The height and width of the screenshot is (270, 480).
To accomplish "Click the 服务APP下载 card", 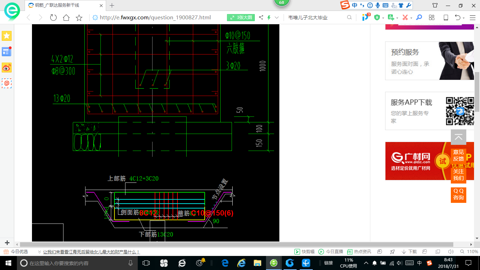I will [430, 111].
